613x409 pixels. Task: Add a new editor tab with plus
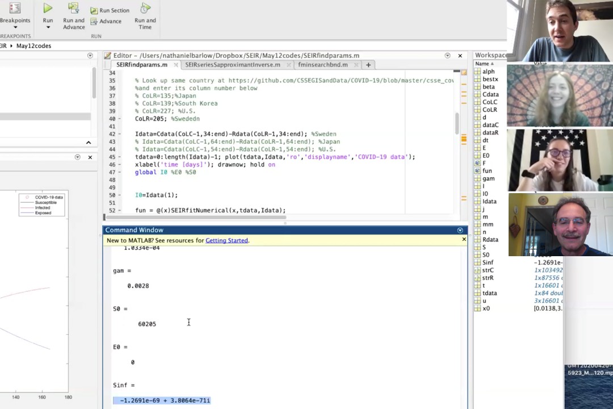point(368,65)
